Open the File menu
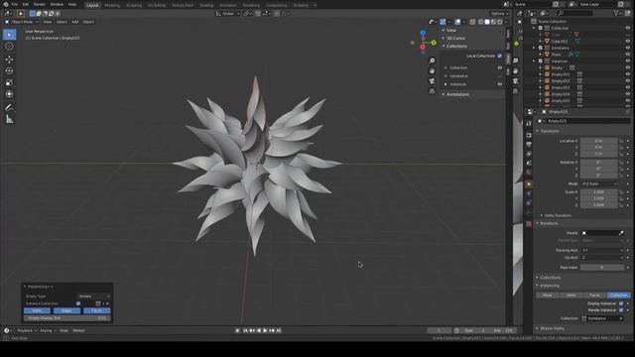This screenshot has width=635, height=357. [15, 4]
